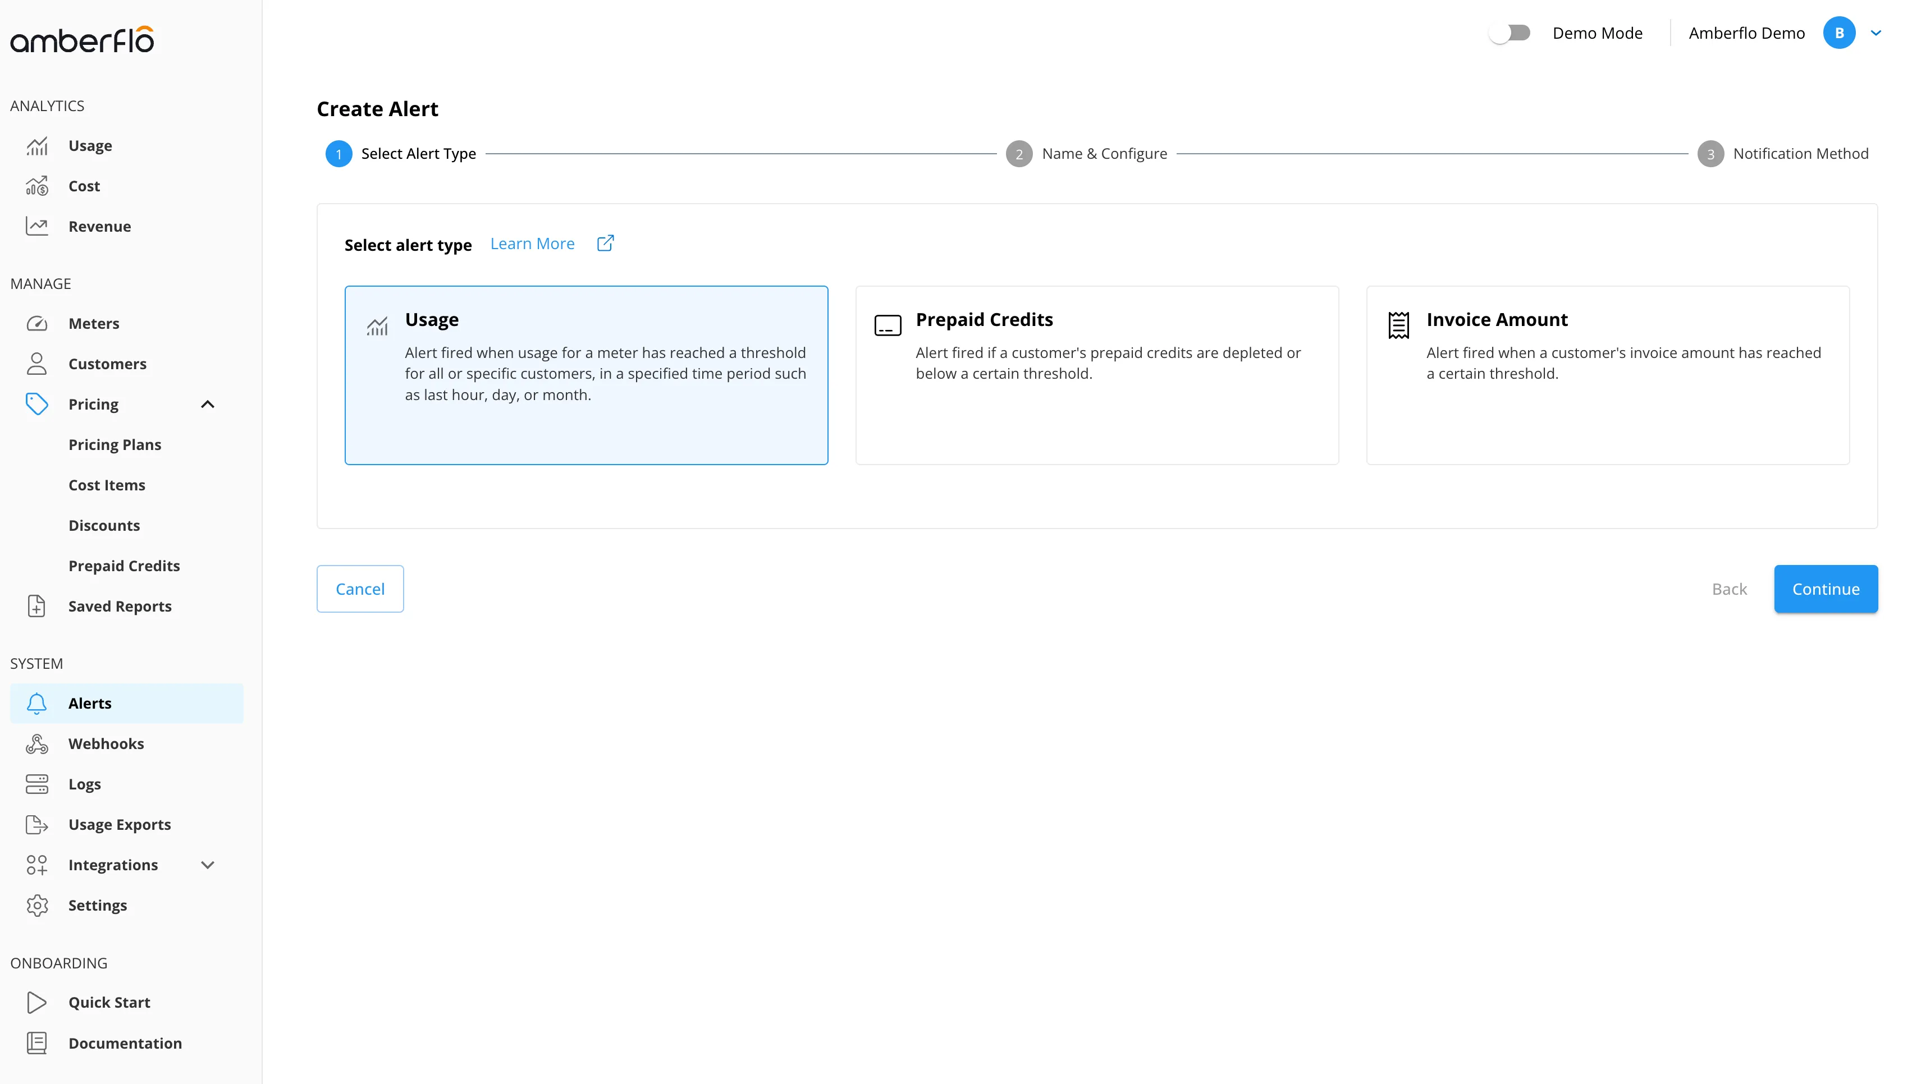Screen dimensions: 1912x1084
Task: Select the Usage alert type card
Action: 586,375
